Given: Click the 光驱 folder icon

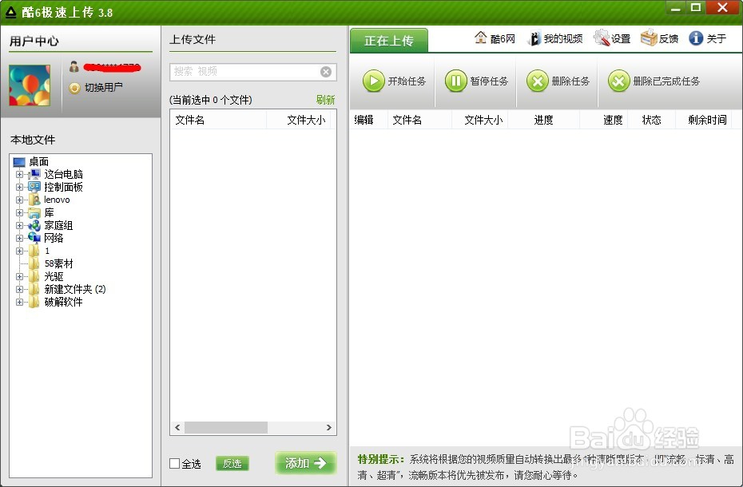Looking at the screenshot, I should [34, 276].
